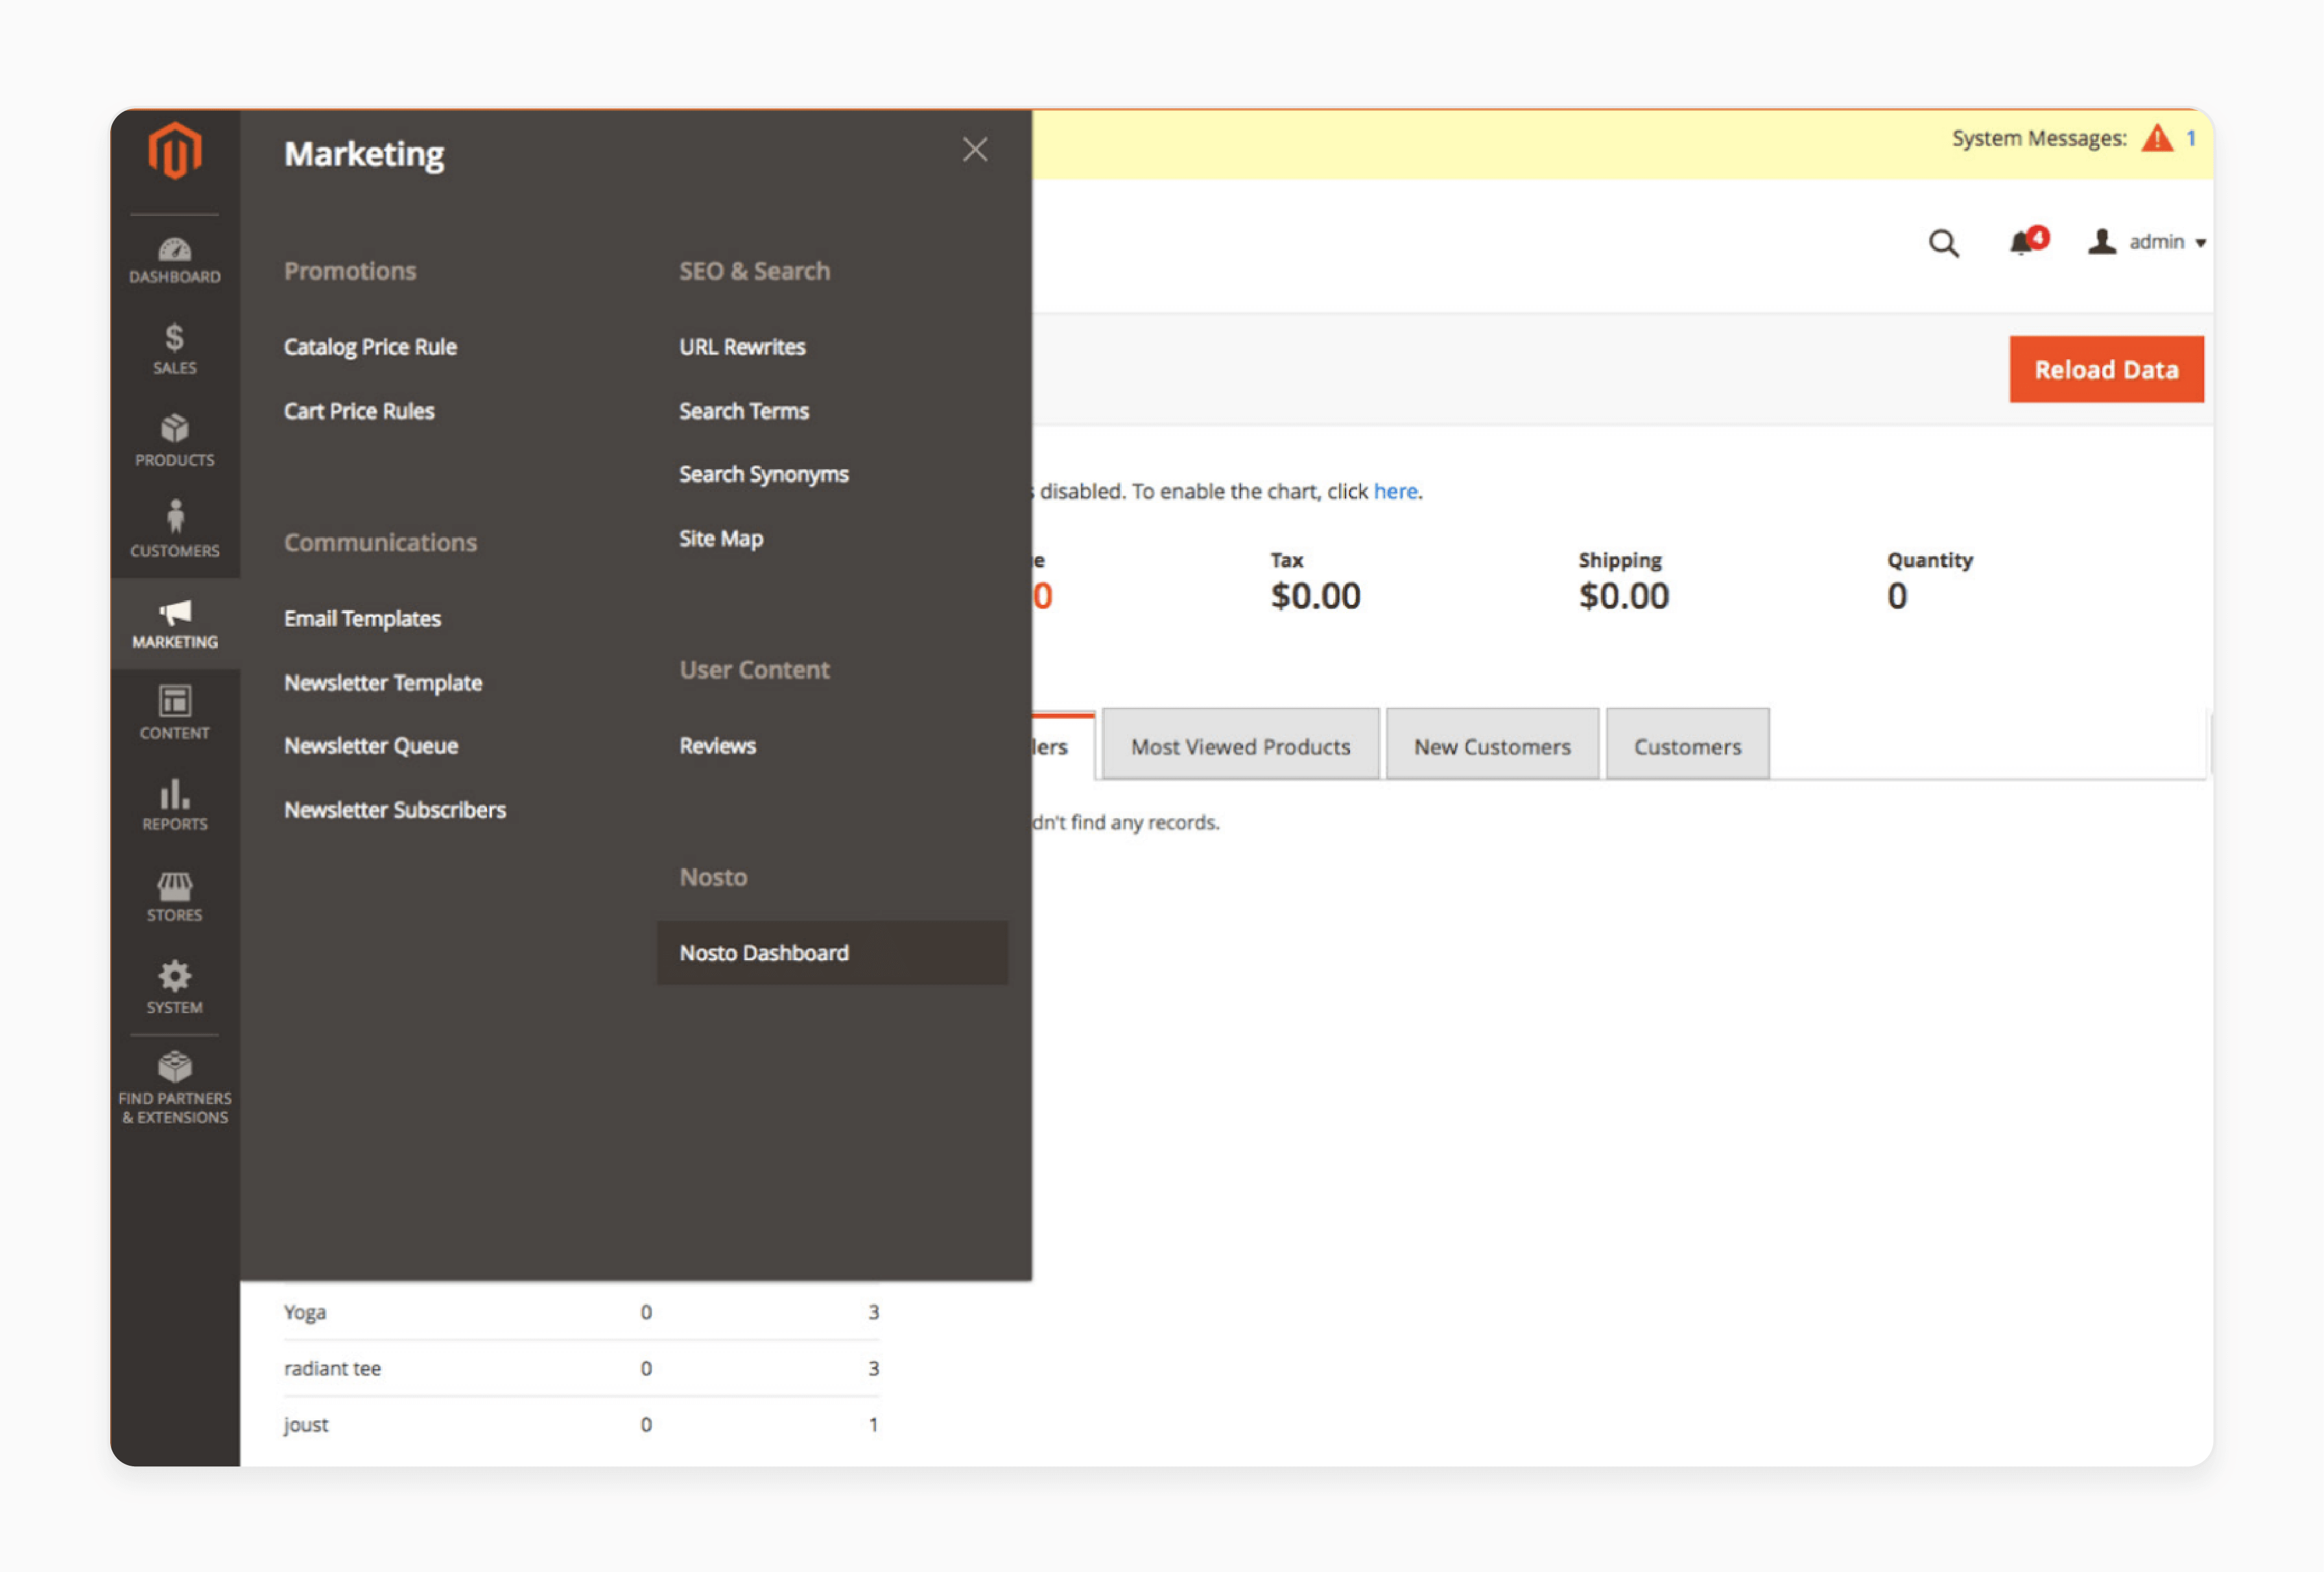Viewport: 2324px width, 1572px height.
Task: Click the User Content heading
Action: pyautogui.click(x=755, y=670)
